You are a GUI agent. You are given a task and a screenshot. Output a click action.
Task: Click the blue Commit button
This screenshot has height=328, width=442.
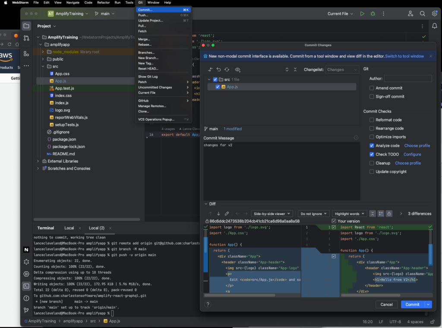[x=412, y=304]
